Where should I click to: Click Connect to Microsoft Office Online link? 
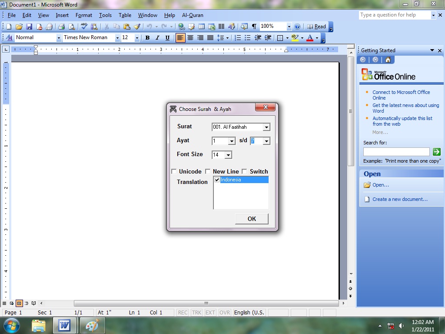point(401,95)
